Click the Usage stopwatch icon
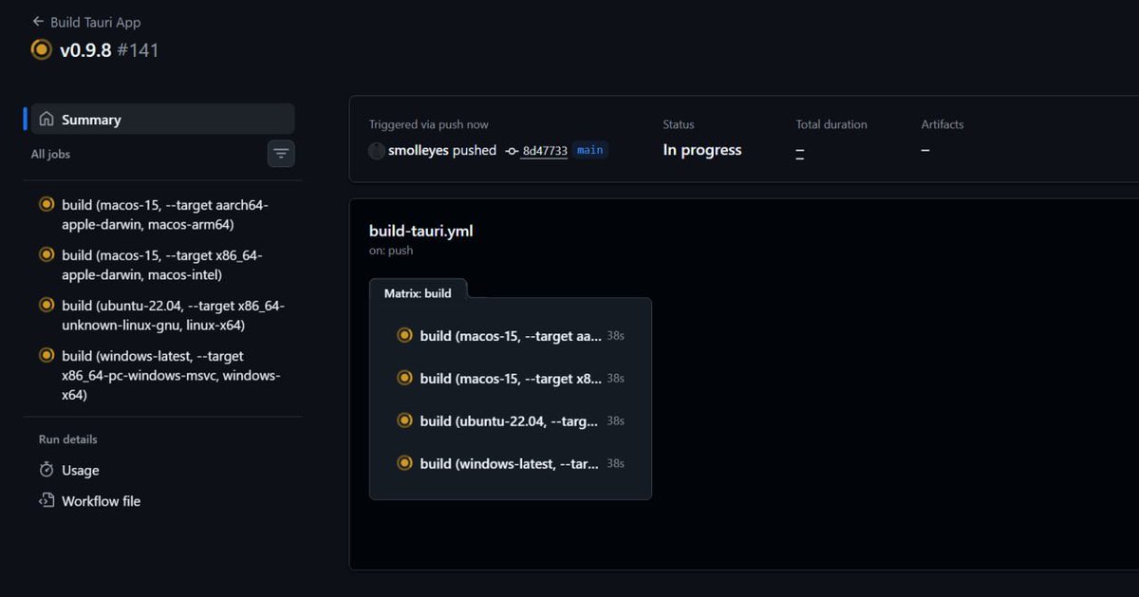1139x597 pixels. 47,470
